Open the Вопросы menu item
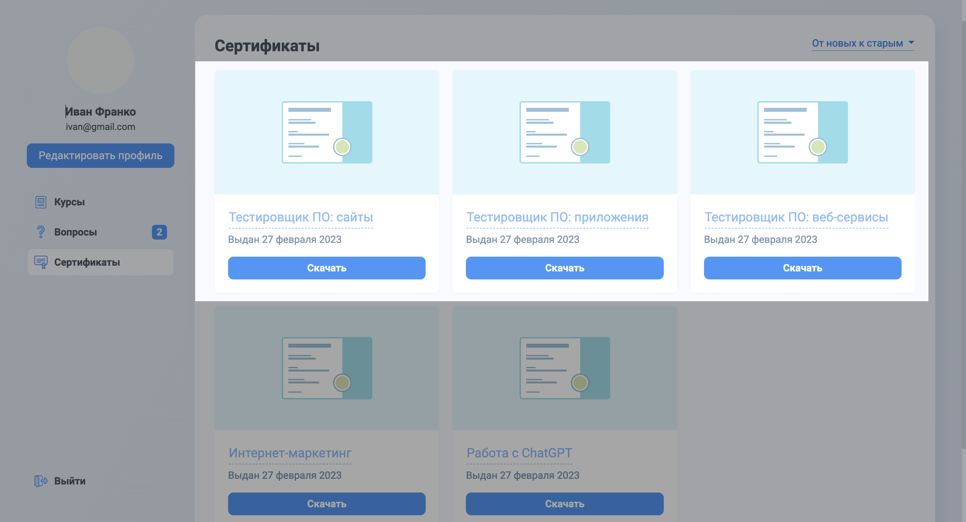The width and height of the screenshot is (966, 522). tap(75, 232)
